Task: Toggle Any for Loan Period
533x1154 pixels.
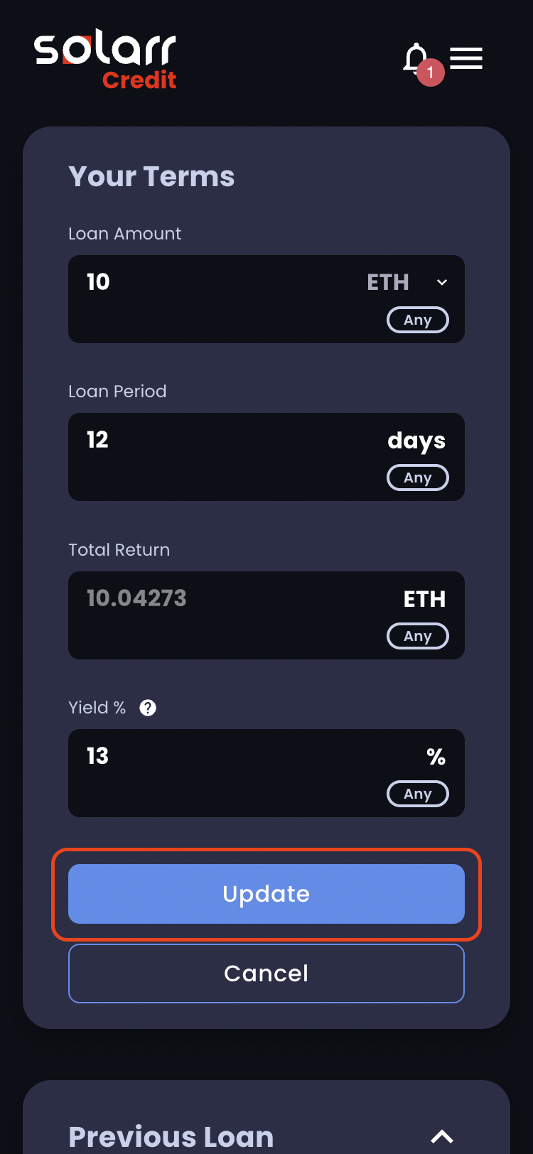Action: tap(418, 478)
